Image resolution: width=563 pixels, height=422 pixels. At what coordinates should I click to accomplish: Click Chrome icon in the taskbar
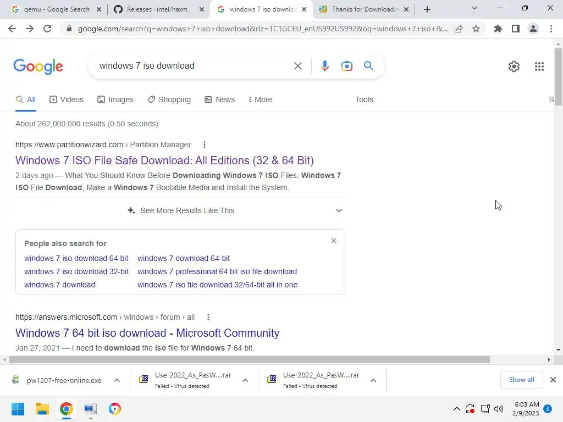tap(67, 409)
